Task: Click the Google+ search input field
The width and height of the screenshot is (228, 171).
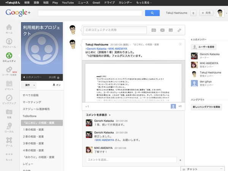Action: 90,13
